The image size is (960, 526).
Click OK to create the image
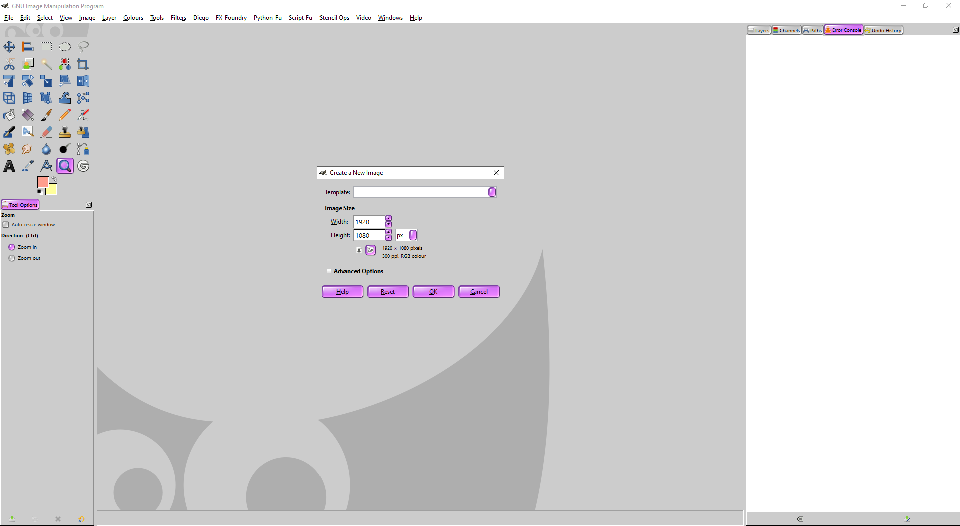click(433, 292)
